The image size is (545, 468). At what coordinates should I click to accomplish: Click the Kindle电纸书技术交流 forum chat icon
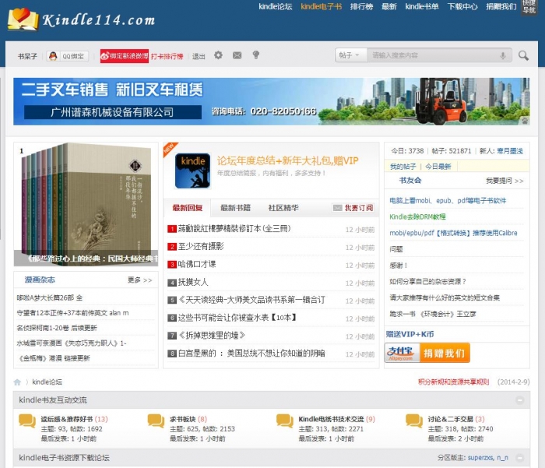pyautogui.click(x=285, y=420)
